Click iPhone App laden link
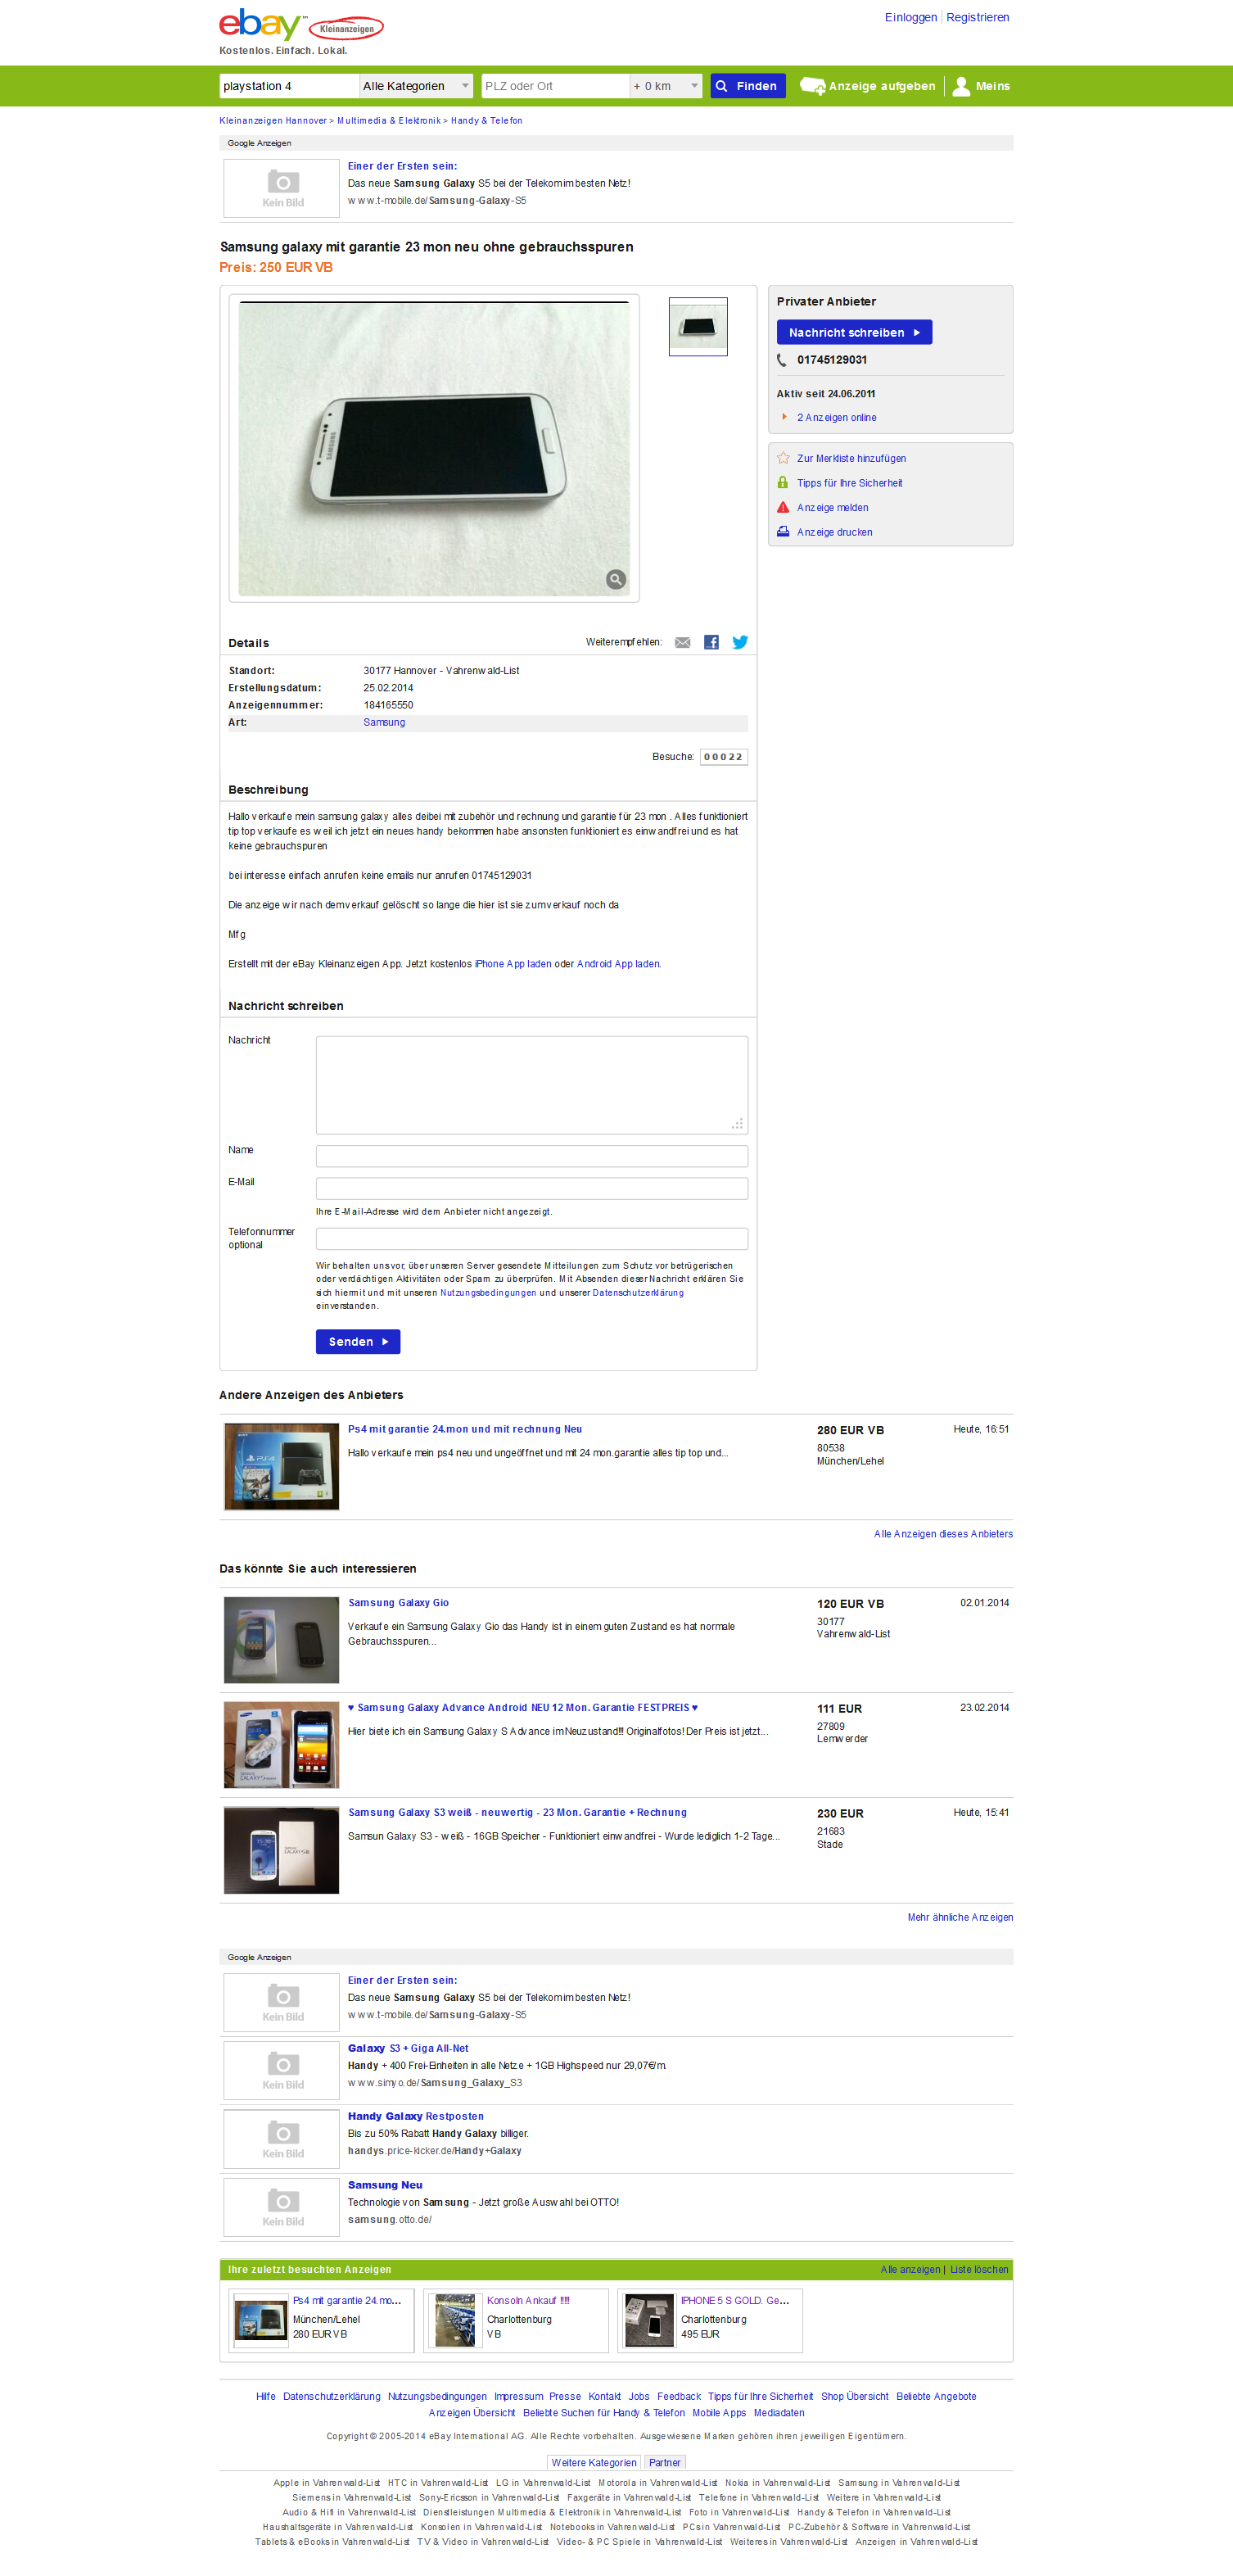Image resolution: width=1233 pixels, height=2576 pixels. point(513,964)
